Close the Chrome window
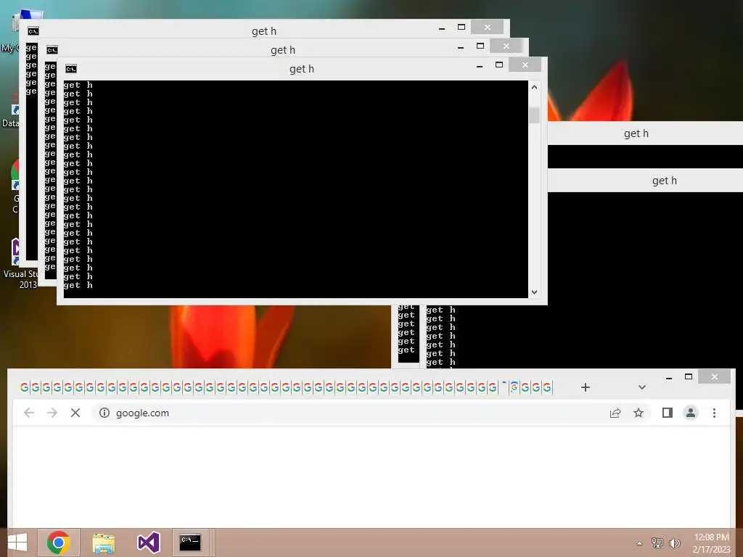The width and height of the screenshot is (743, 557). (x=715, y=377)
